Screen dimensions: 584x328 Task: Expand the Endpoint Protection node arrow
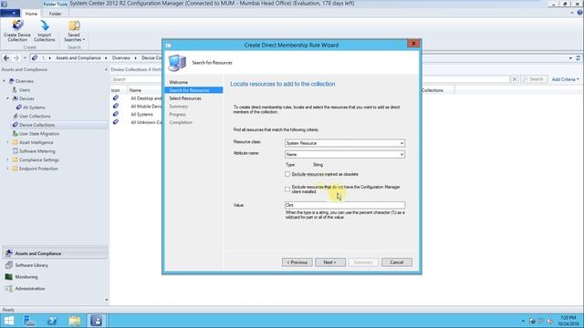coord(7,169)
